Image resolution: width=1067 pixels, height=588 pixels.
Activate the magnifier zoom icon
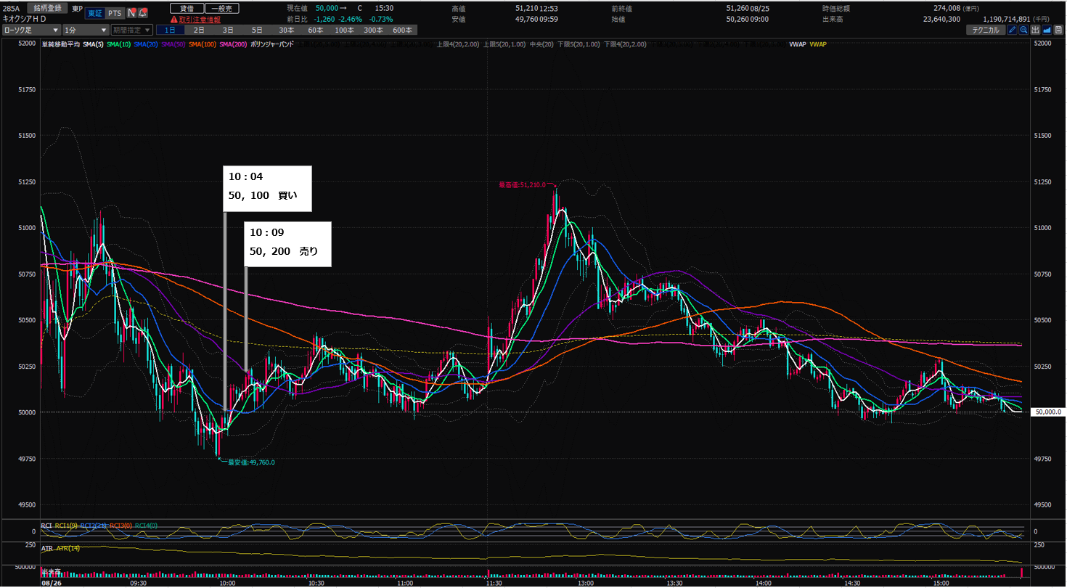[1023, 30]
